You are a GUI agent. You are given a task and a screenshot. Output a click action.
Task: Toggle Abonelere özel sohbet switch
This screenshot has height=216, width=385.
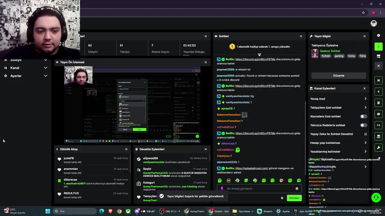pos(364,116)
